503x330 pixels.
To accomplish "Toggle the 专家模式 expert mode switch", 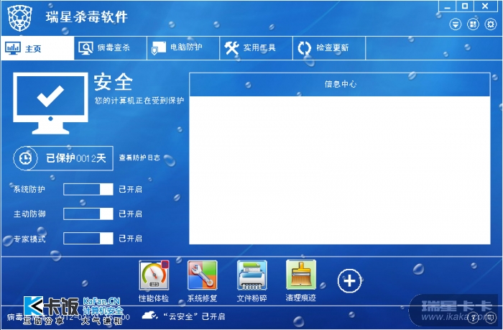I will [88, 239].
